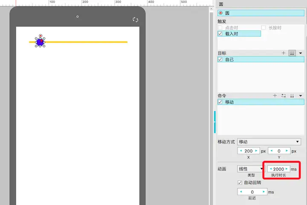
Task: Click the 动画 section label
Action: coord(222,169)
